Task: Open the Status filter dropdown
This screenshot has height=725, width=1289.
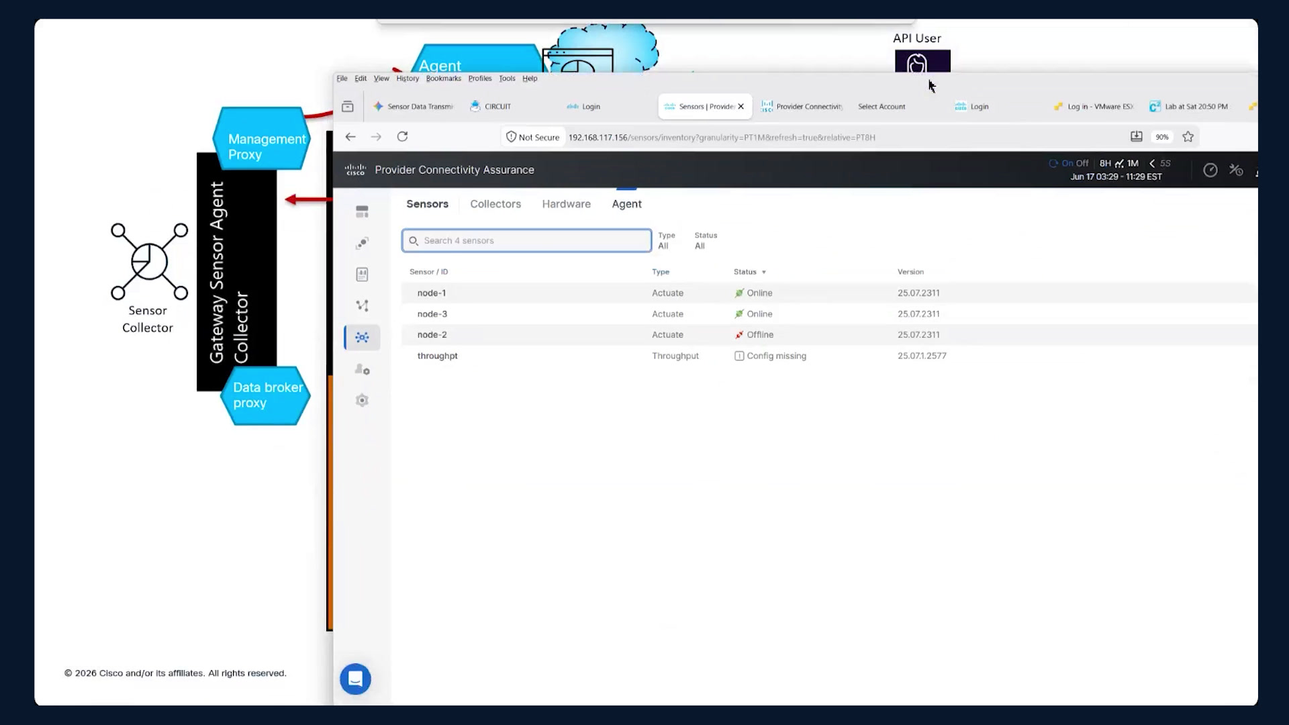Action: pyautogui.click(x=706, y=241)
